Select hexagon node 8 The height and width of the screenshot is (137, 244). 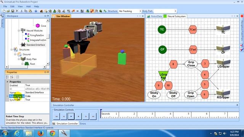(x=173, y=64)
